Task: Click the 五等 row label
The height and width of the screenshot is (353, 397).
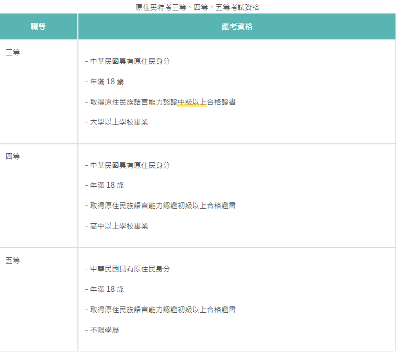Action: point(13,260)
